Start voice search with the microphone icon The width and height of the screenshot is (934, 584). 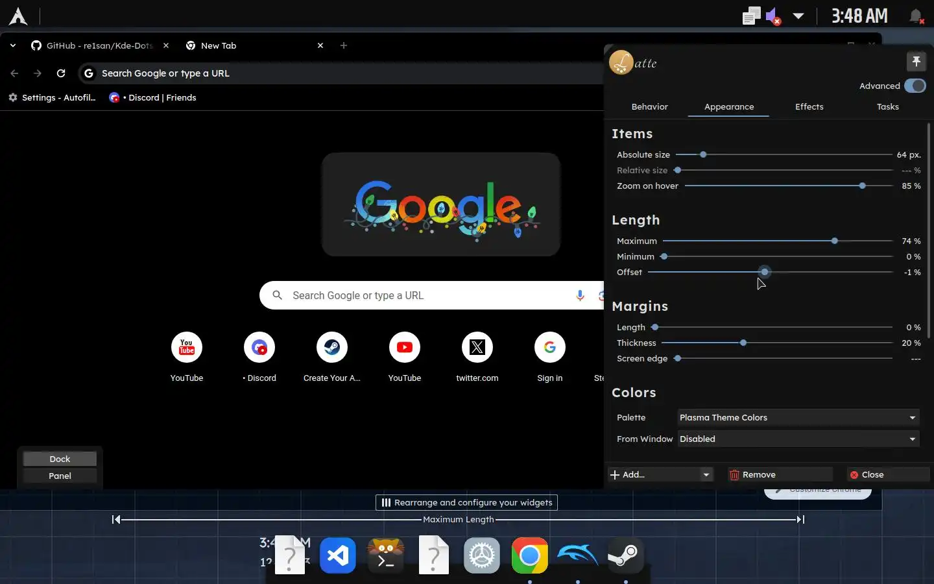tap(580, 295)
